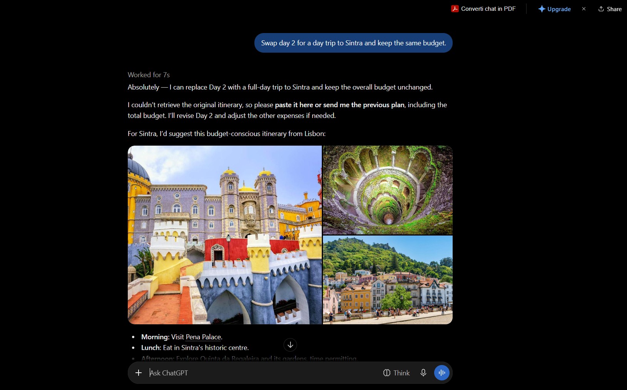Viewport: 627px width, 390px height.
Task: Click the bold 'paste it here or send me the previous plan' text
Action: 339,105
